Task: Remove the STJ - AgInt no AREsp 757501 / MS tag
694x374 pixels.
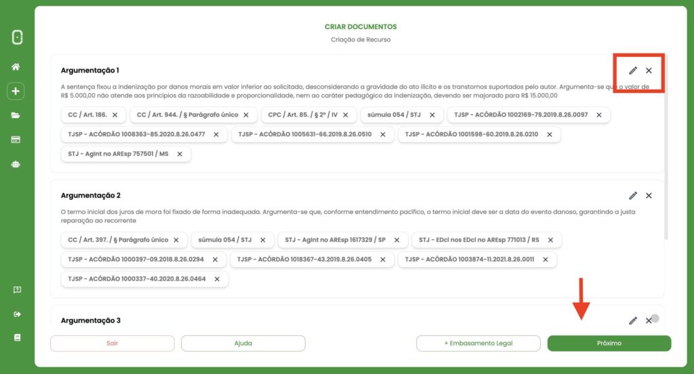Action: (x=180, y=154)
